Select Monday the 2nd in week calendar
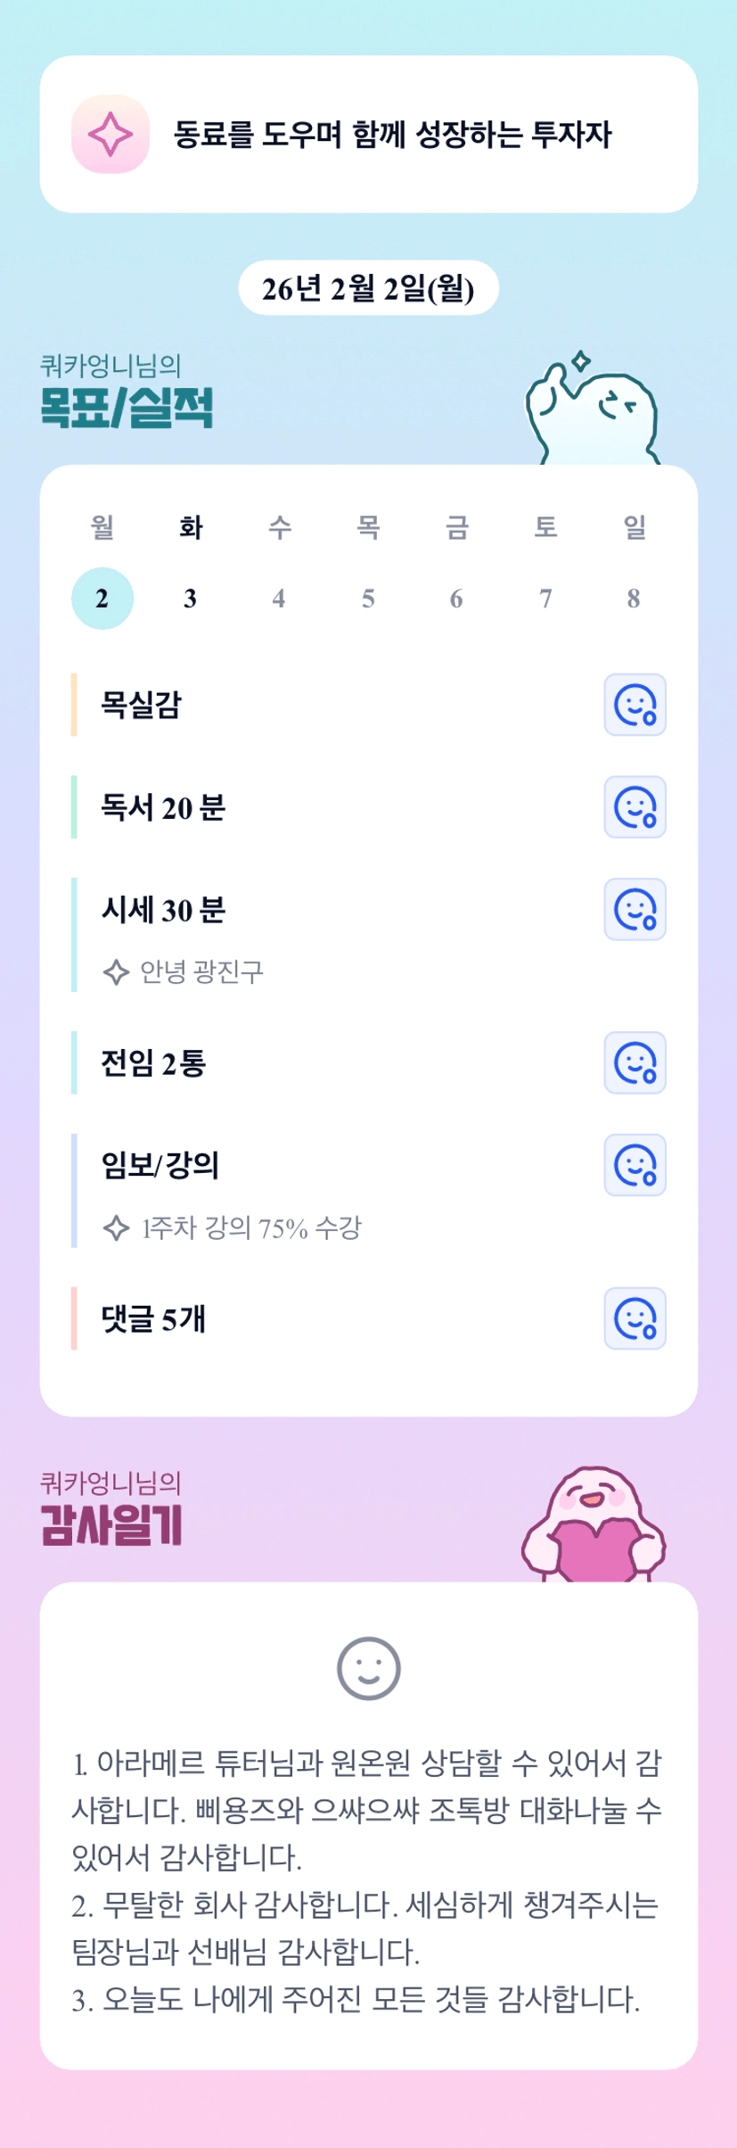 tap(102, 599)
